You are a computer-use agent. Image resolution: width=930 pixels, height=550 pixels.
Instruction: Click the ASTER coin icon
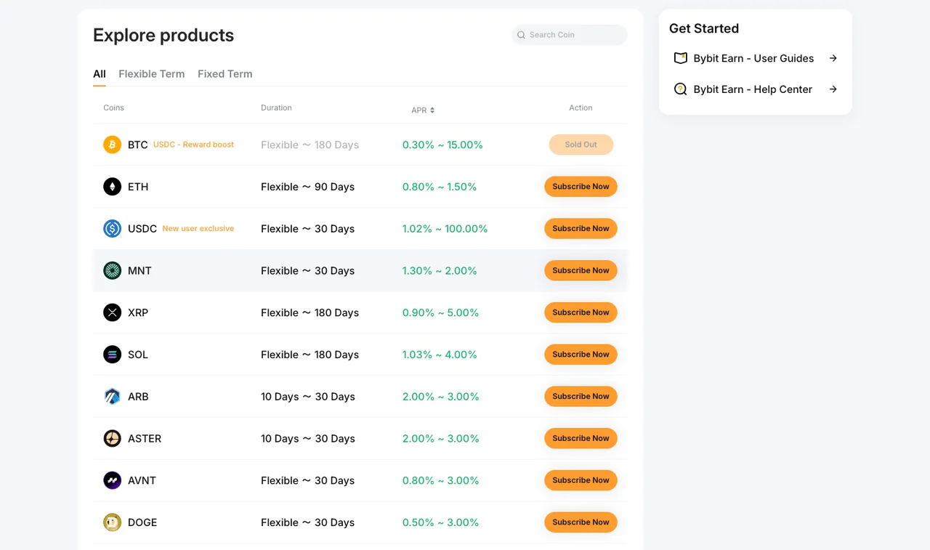[x=112, y=439]
